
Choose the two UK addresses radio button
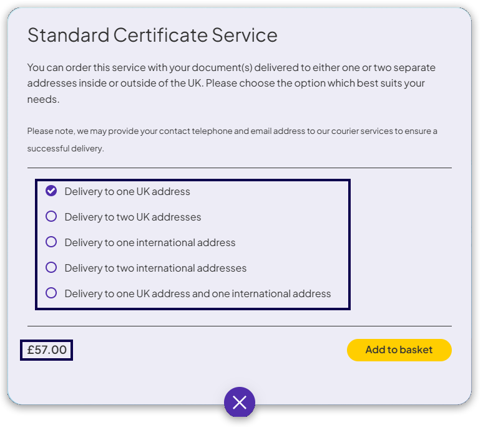51,217
